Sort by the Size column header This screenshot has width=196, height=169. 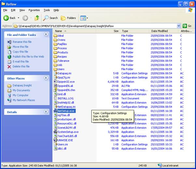pyautogui.click(x=108, y=31)
